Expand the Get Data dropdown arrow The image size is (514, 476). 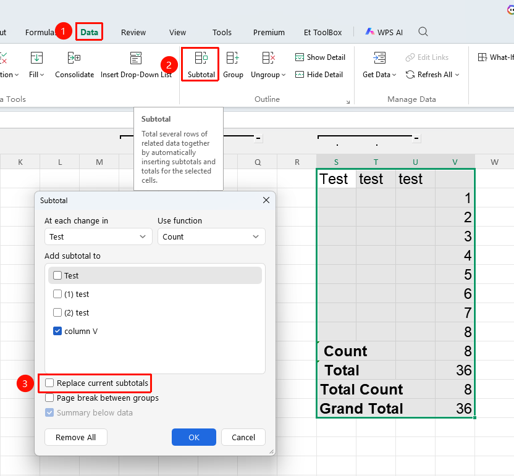click(x=394, y=75)
